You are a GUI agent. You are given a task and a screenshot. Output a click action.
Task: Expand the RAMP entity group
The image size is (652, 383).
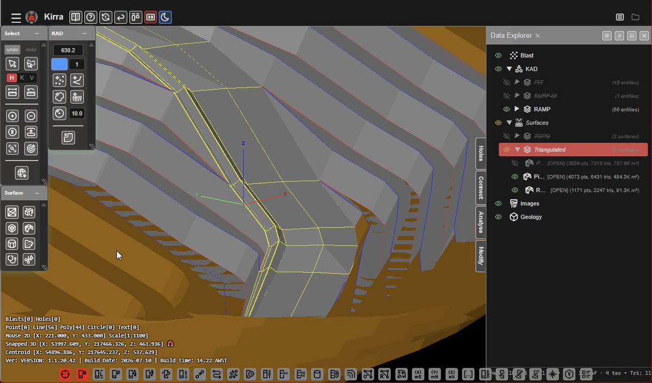tap(517, 109)
